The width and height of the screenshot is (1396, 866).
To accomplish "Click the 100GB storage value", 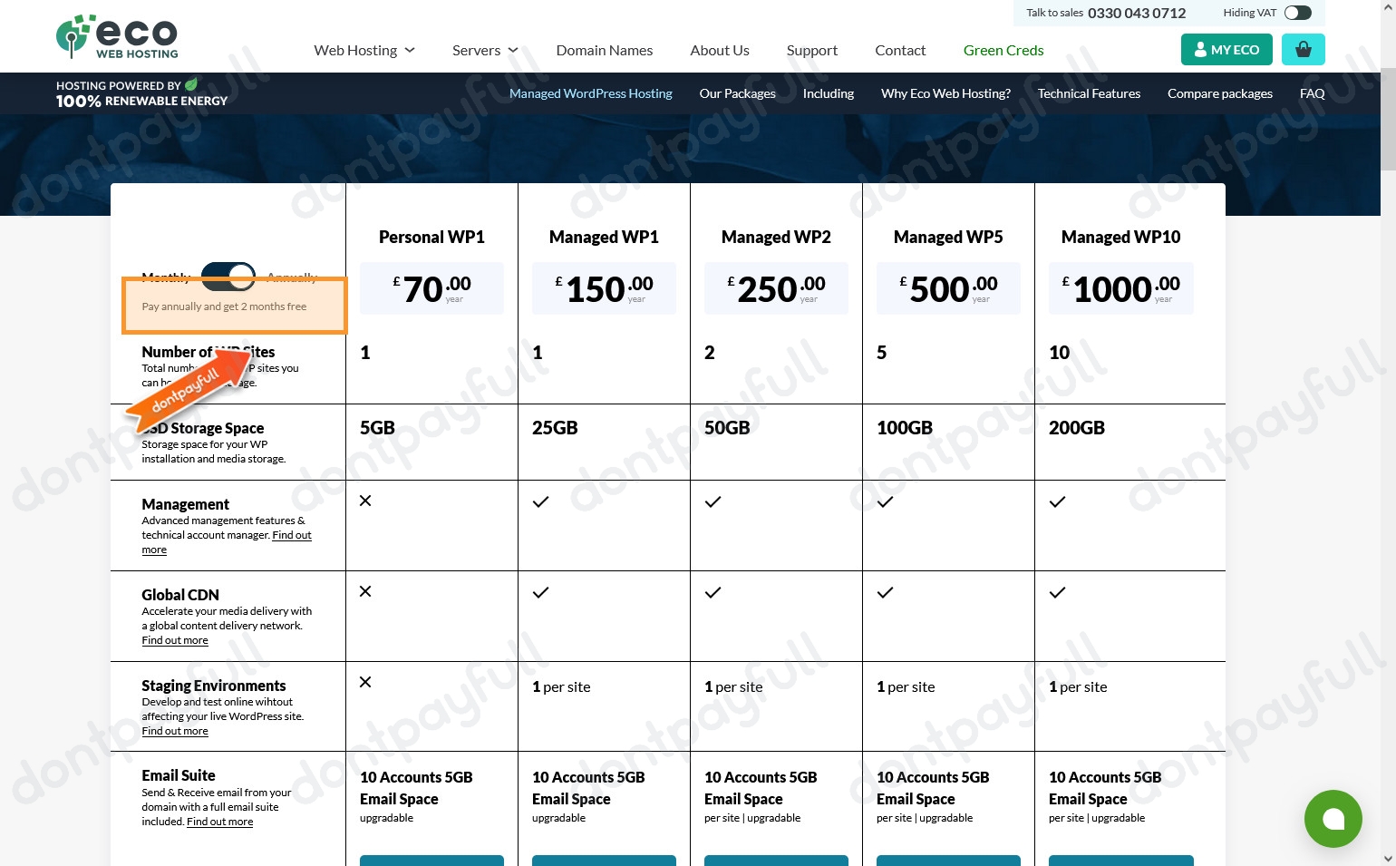I will click(x=905, y=428).
